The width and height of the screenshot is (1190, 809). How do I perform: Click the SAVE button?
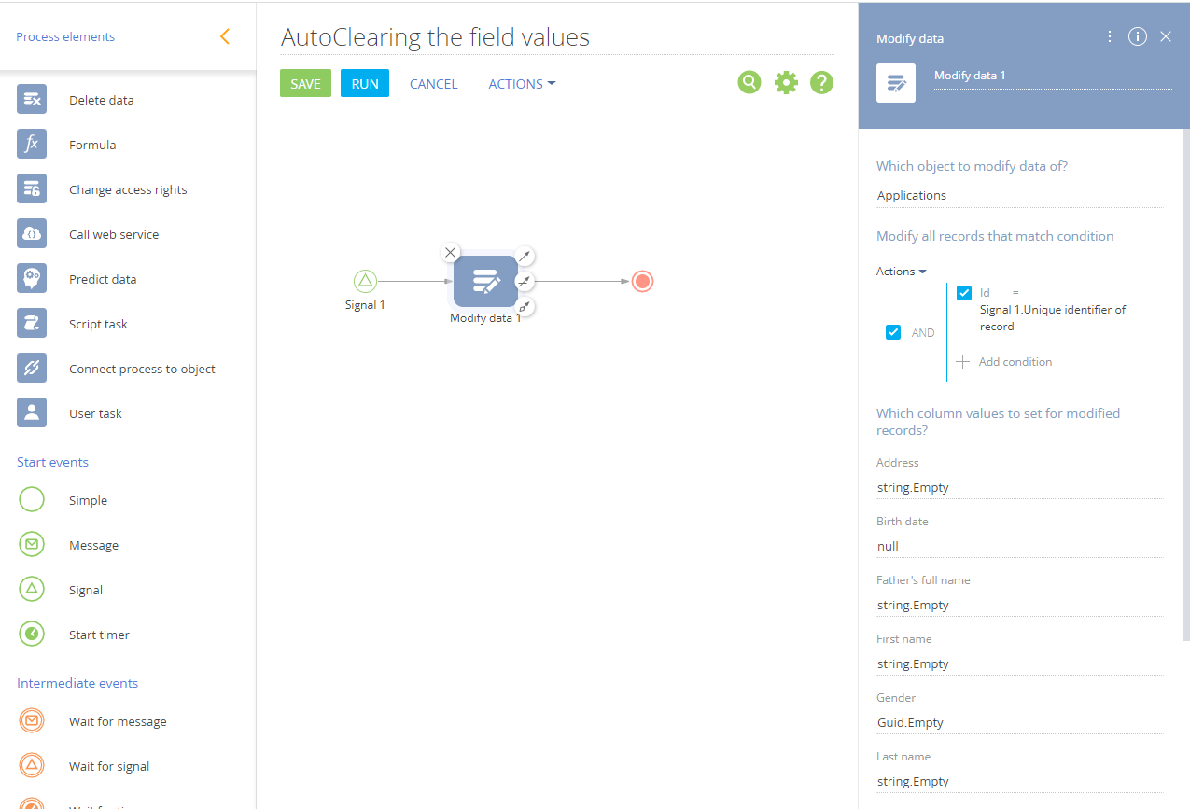coord(305,83)
